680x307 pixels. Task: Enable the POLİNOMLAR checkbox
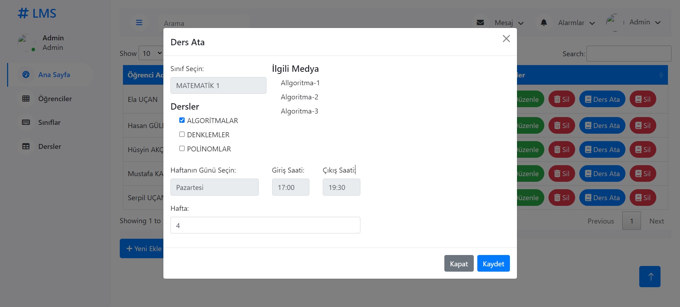pos(182,149)
